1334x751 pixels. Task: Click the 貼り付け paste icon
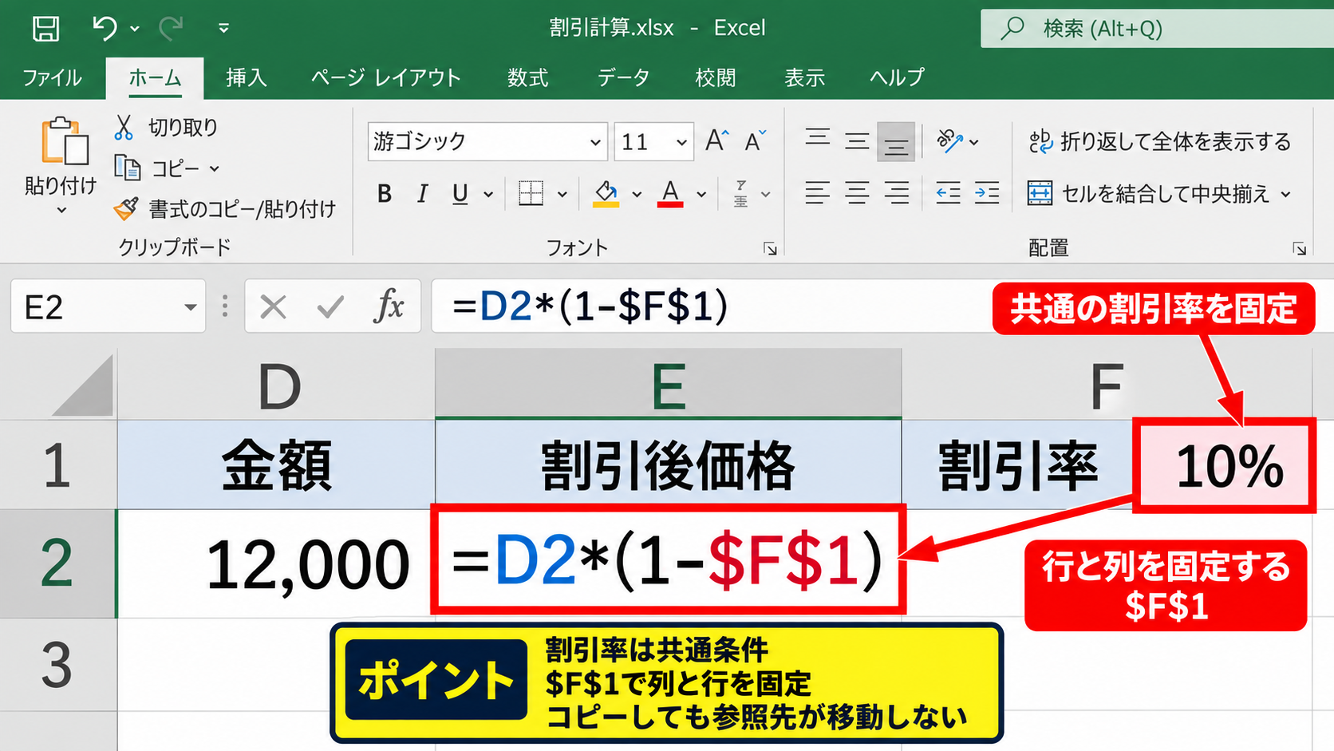point(64,141)
